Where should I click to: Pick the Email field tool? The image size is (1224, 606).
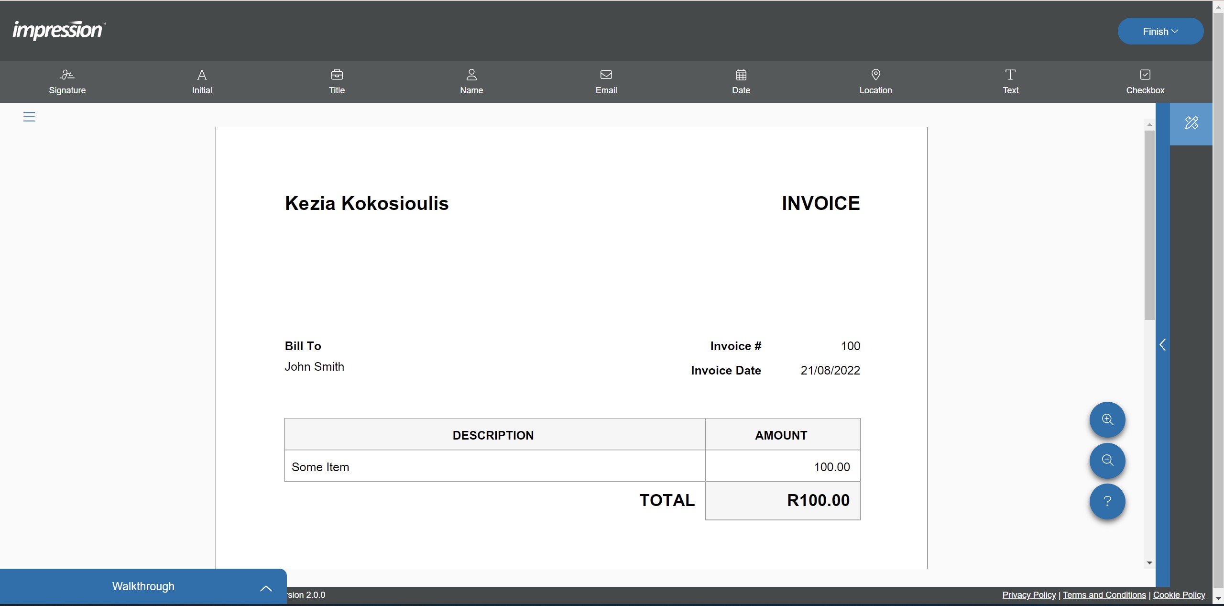[x=606, y=82]
